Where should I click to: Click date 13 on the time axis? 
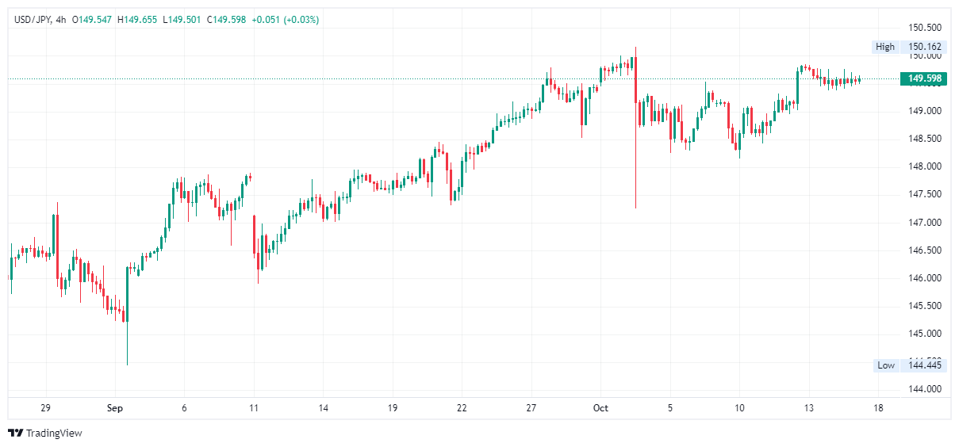point(809,408)
